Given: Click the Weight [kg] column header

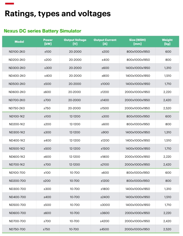Looking at the screenshot, I should click(x=167, y=42).
